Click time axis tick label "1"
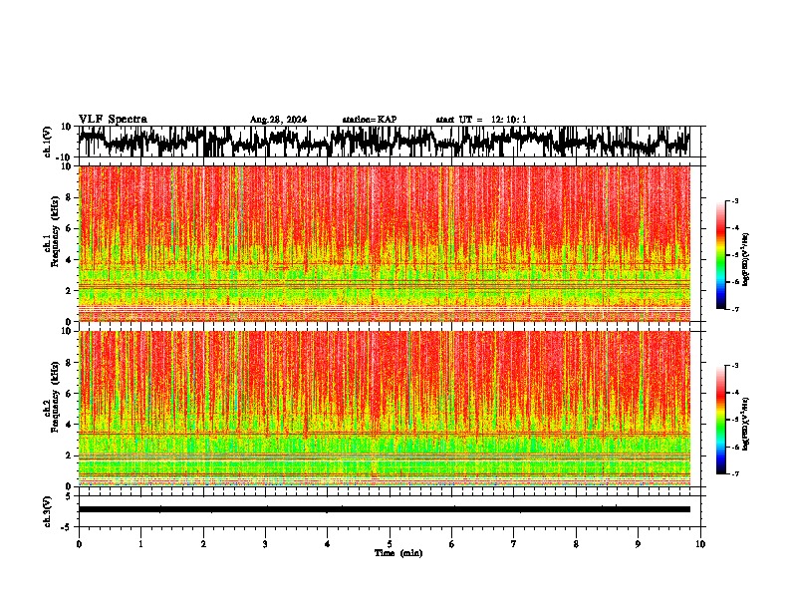Viewport: 789px width, 610px height. coord(140,544)
